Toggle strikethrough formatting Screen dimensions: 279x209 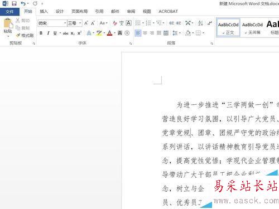point(66,33)
